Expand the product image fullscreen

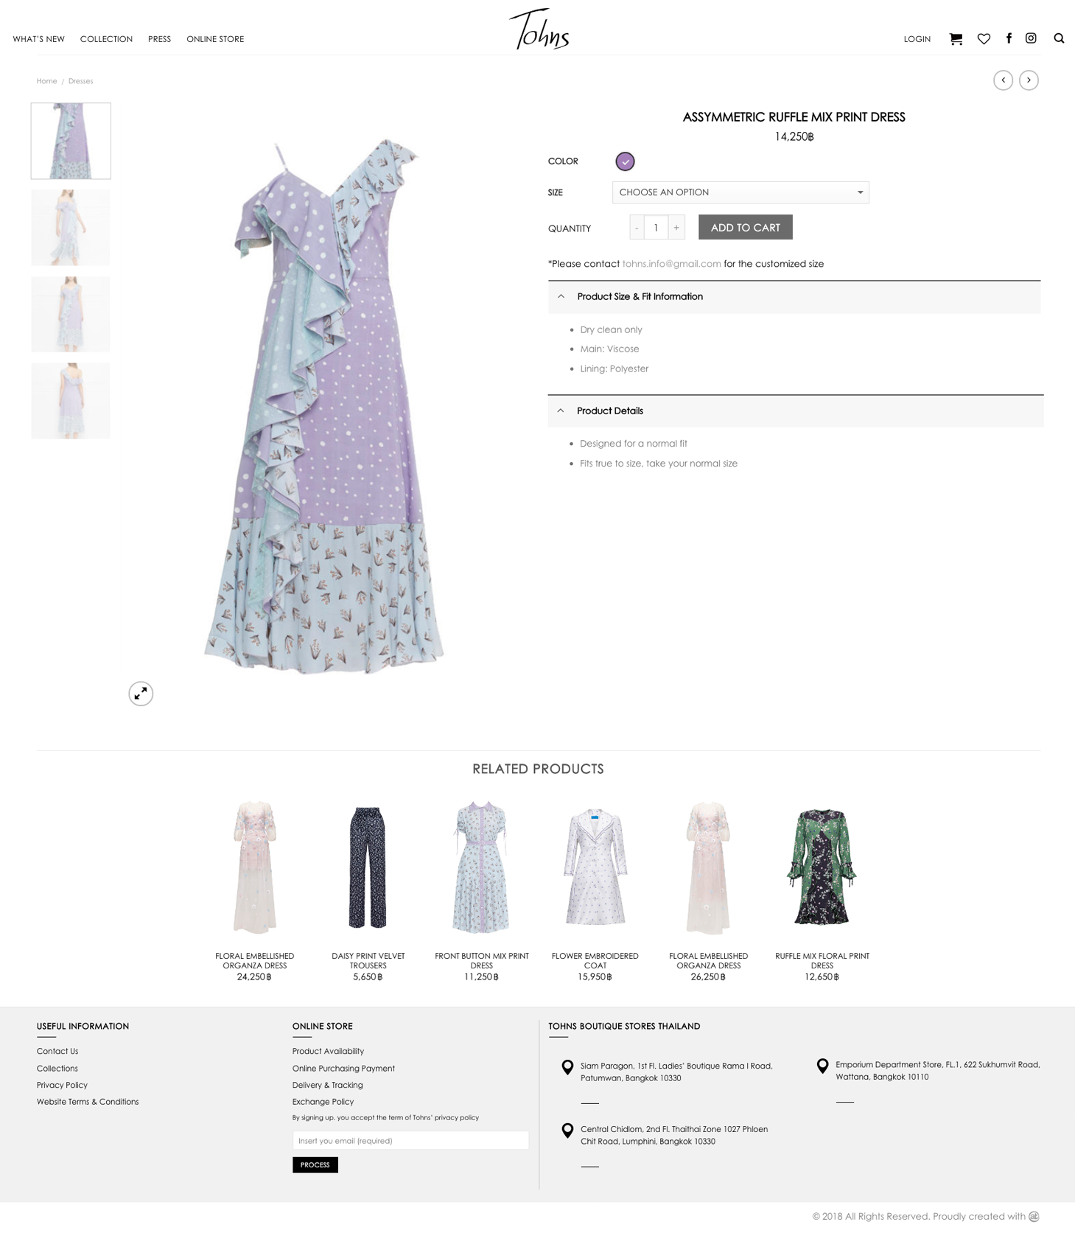[x=141, y=694]
